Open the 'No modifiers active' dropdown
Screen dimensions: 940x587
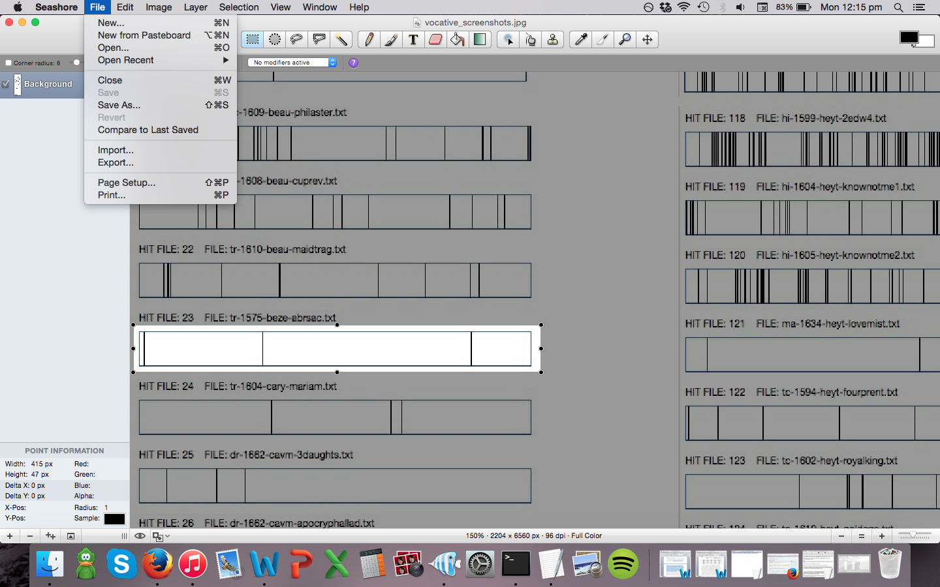(292, 63)
